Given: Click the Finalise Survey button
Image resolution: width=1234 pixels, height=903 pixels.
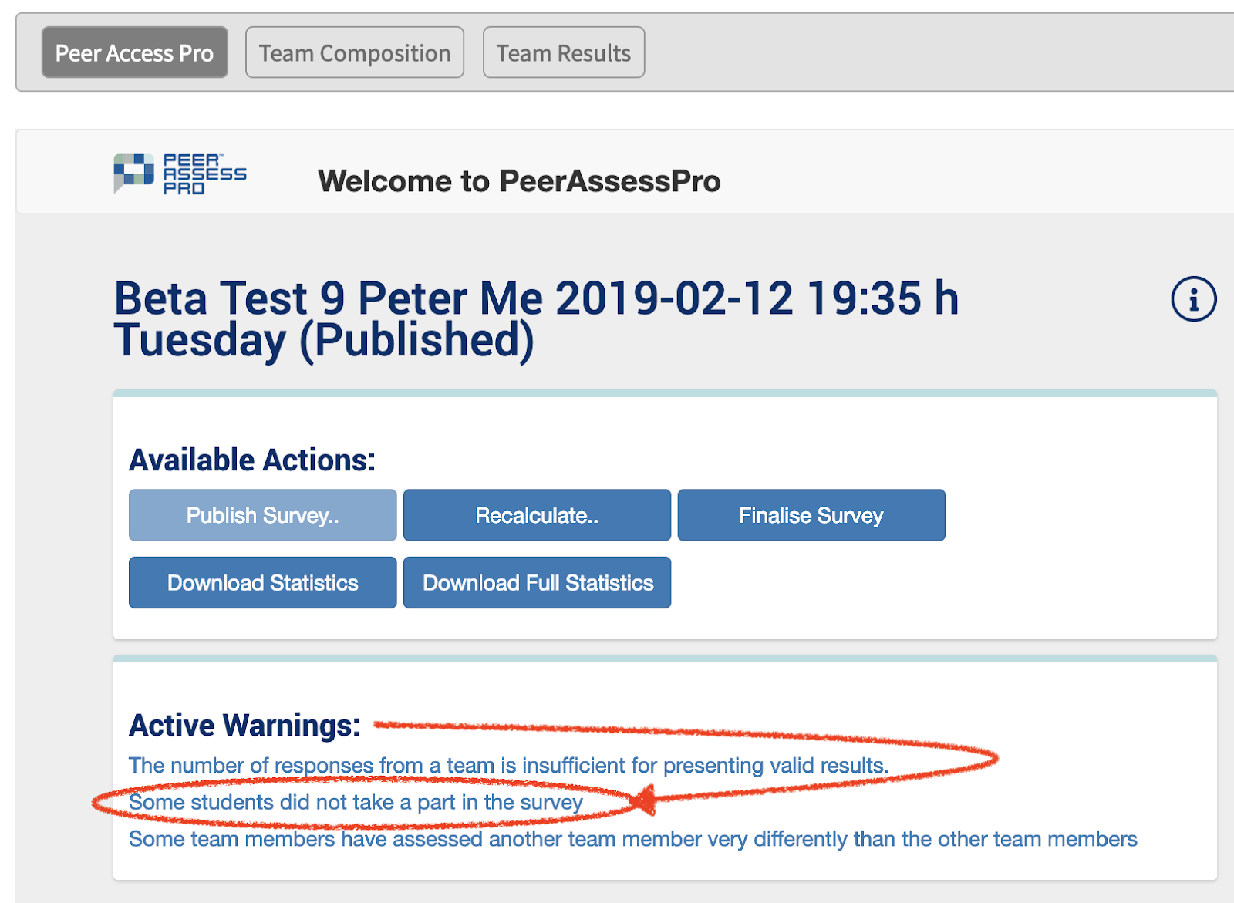Looking at the screenshot, I should [x=811, y=515].
